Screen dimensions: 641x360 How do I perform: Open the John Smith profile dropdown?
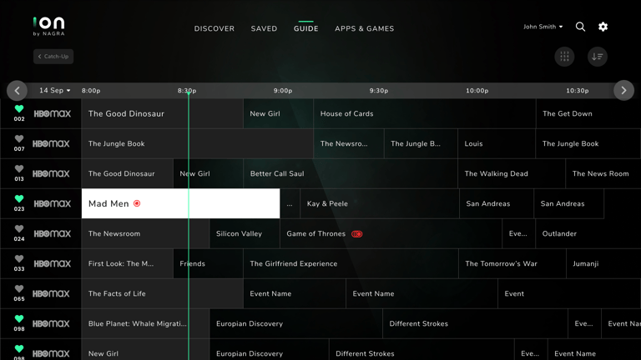pos(543,27)
